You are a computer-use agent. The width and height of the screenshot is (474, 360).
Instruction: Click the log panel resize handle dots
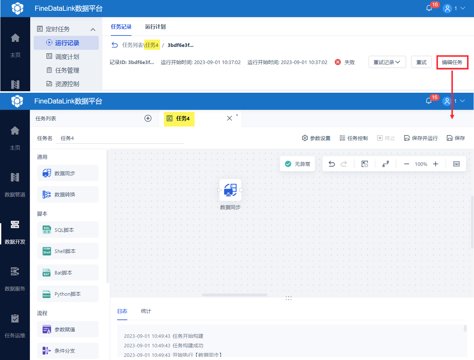coord(289,298)
